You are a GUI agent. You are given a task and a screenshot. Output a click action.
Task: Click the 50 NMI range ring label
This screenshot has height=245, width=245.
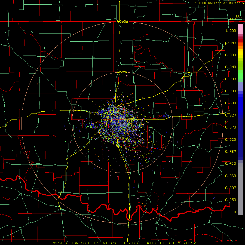tap(122, 72)
